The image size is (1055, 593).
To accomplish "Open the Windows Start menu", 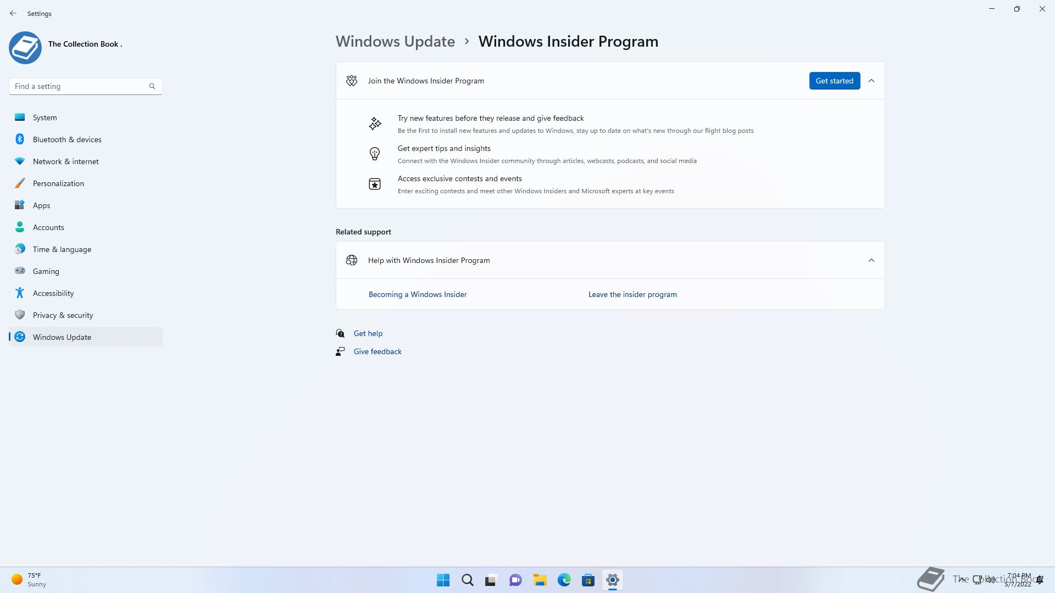I will tap(443, 580).
